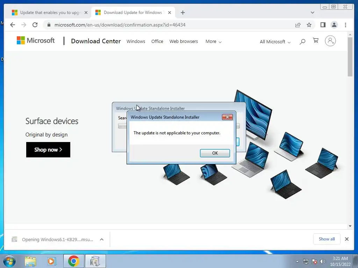Screen dimensions: 358x268
Task: Click the forward navigation arrow
Action: (x=24, y=25)
